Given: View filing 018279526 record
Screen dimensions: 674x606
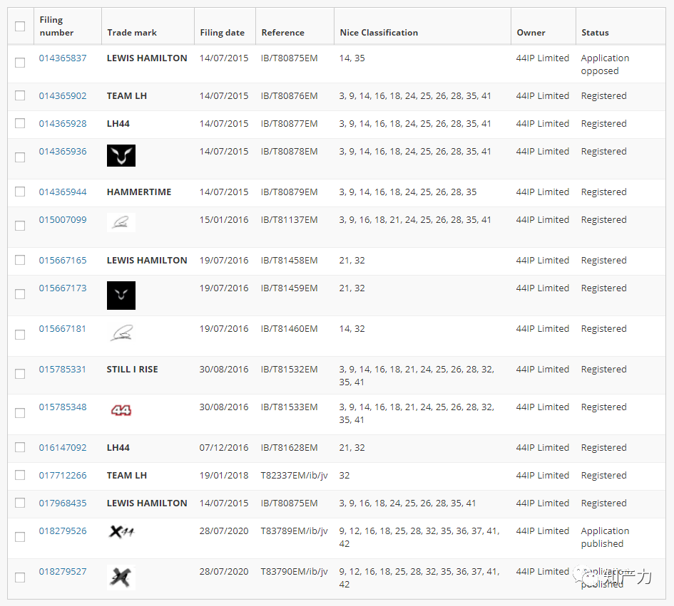Looking at the screenshot, I should tap(63, 531).
